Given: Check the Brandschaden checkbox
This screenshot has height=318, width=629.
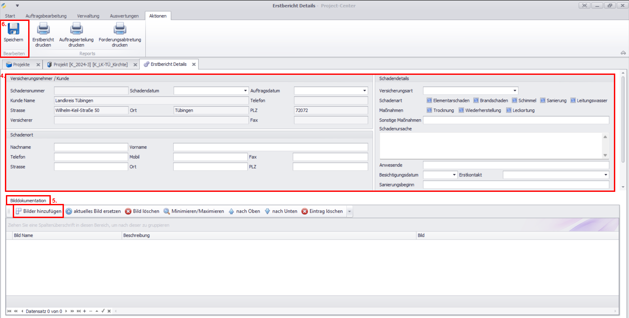Looking at the screenshot, I should 476,101.
